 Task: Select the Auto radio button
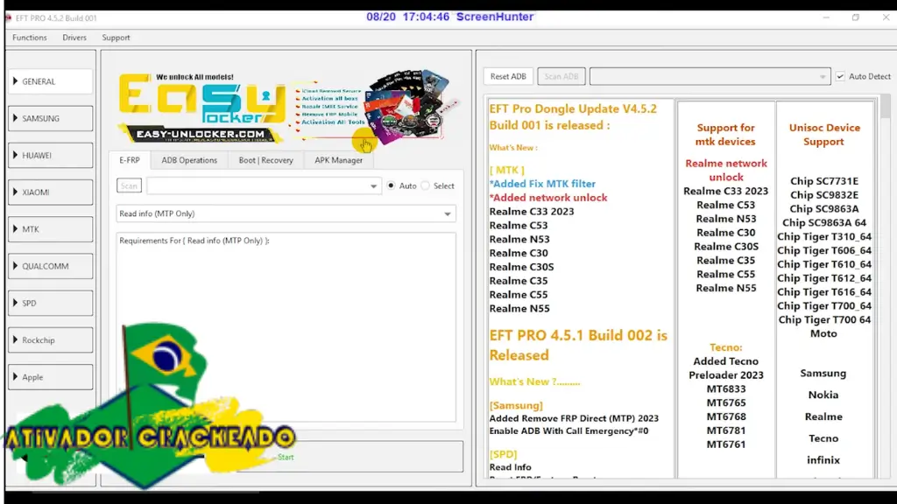[x=392, y=185]
